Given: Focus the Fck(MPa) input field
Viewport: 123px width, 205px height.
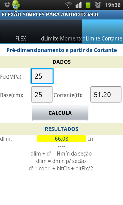Looking at the screenshot, I should [42, 76].
